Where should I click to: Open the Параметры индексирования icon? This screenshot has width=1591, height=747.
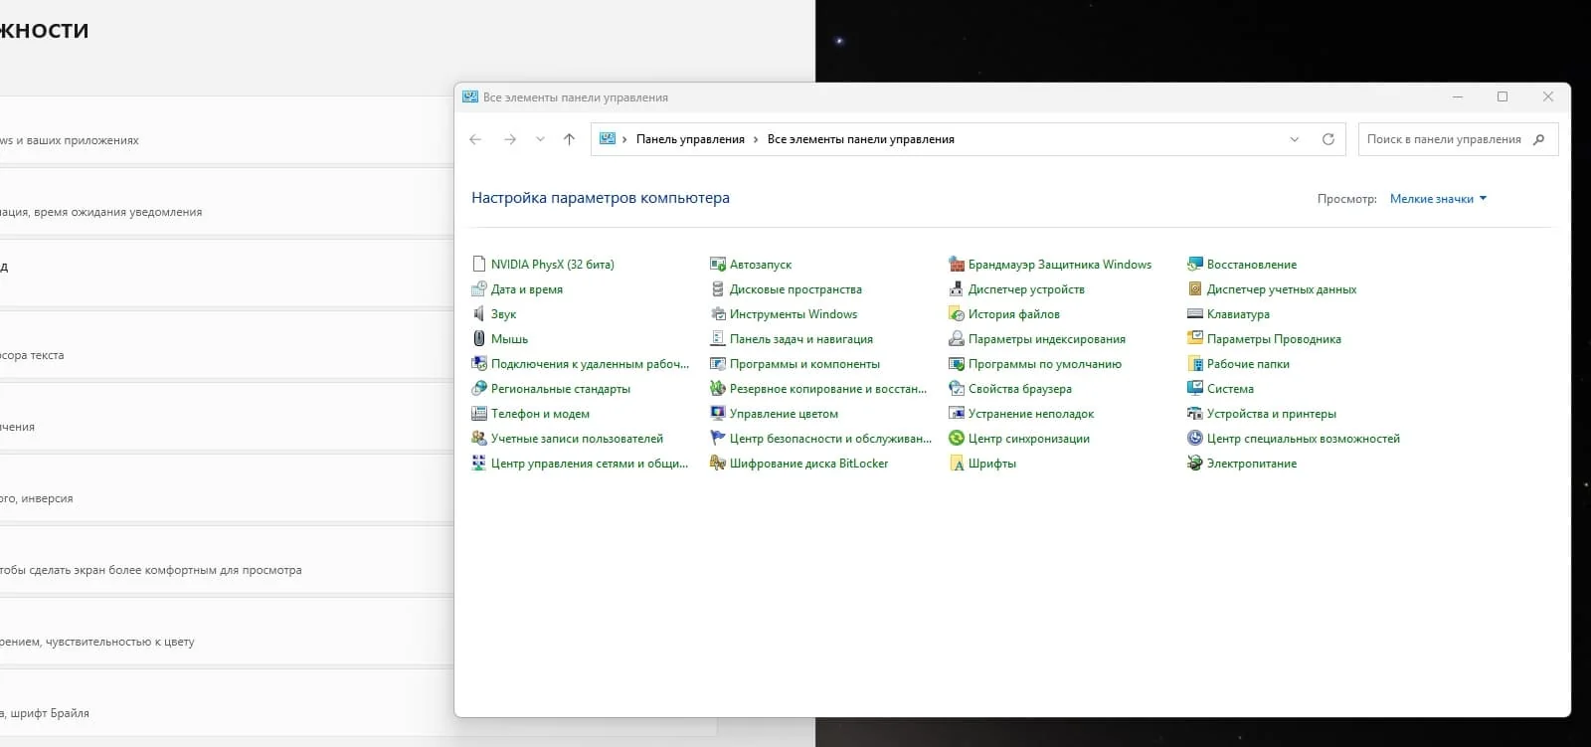tap(957, 339)
